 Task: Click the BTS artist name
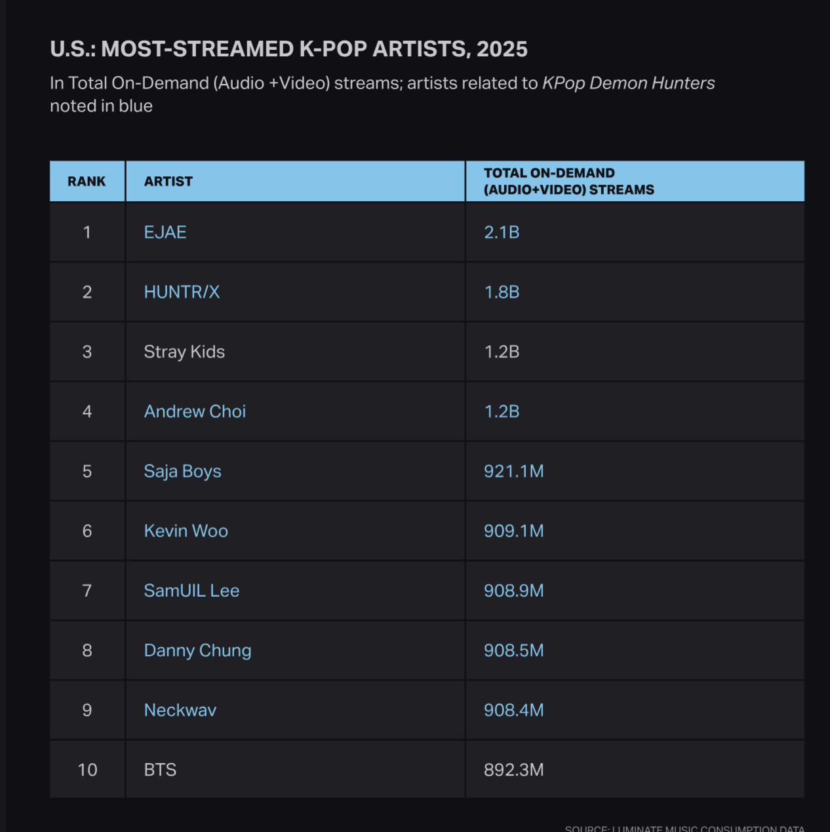pos(160,770)
